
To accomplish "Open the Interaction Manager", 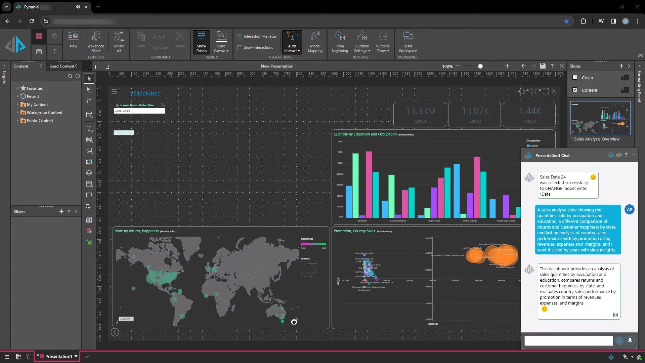I will 257,36.
